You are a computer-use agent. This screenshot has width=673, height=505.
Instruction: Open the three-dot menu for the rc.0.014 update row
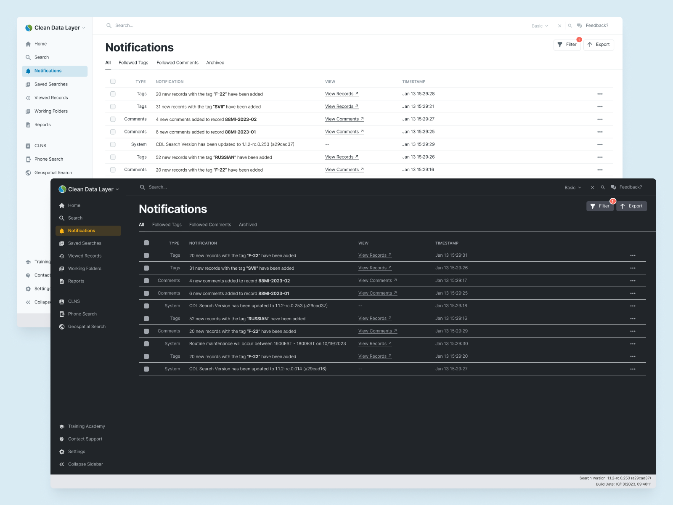(x=633, y=369)
